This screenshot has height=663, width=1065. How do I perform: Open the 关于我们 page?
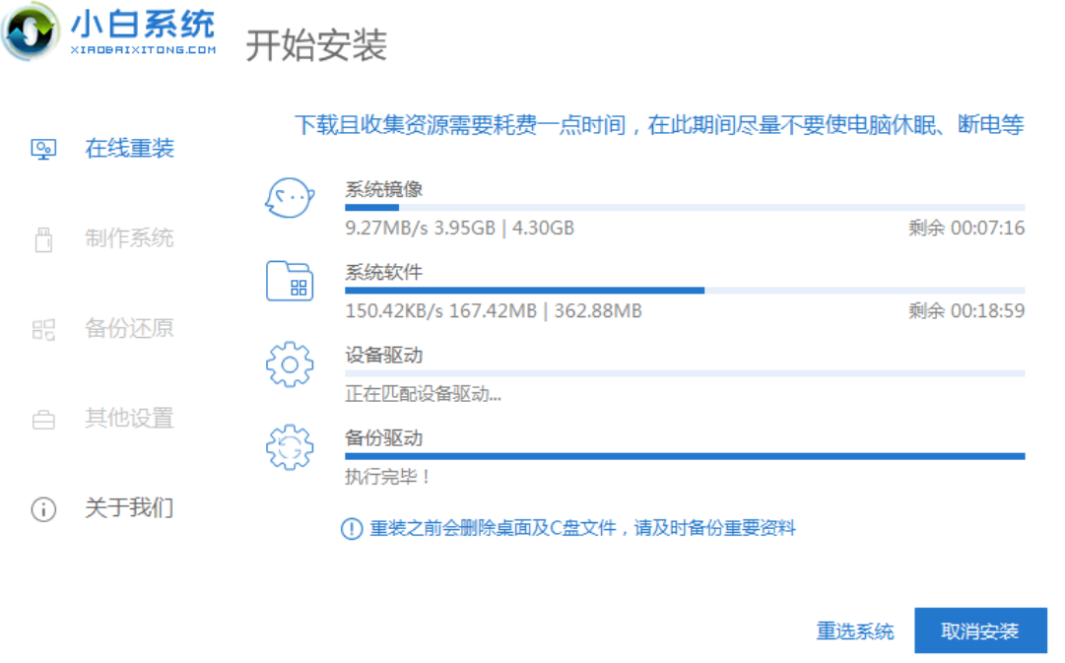click(129, 508)
